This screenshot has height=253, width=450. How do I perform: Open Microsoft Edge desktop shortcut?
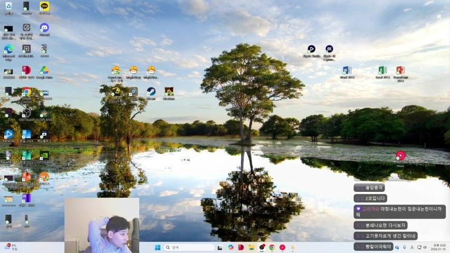tap(8, 53)
